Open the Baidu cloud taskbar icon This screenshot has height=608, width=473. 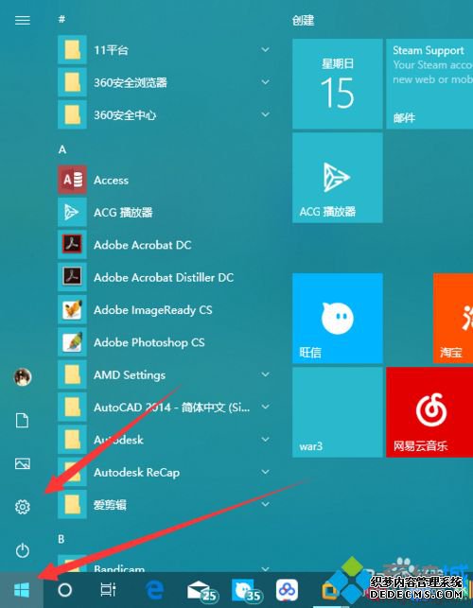288,590
